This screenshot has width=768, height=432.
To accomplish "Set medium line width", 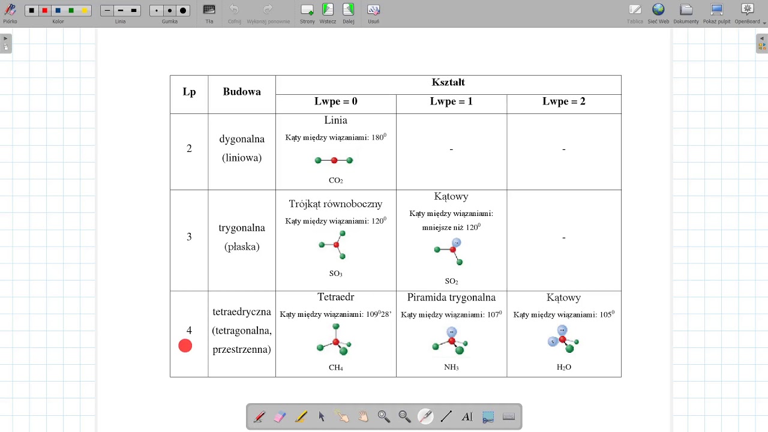I will tap(121, 10).
